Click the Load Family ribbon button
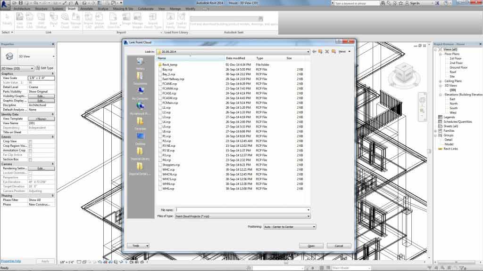Image resolution: width=483 pixels, height=271 pixels. tap(170, 21)
